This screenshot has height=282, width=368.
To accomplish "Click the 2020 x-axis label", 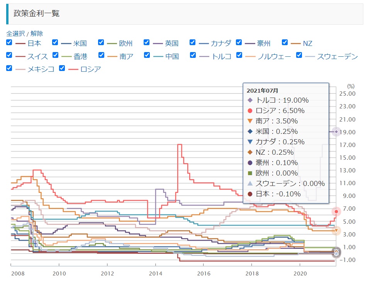I will coord(300,274).
